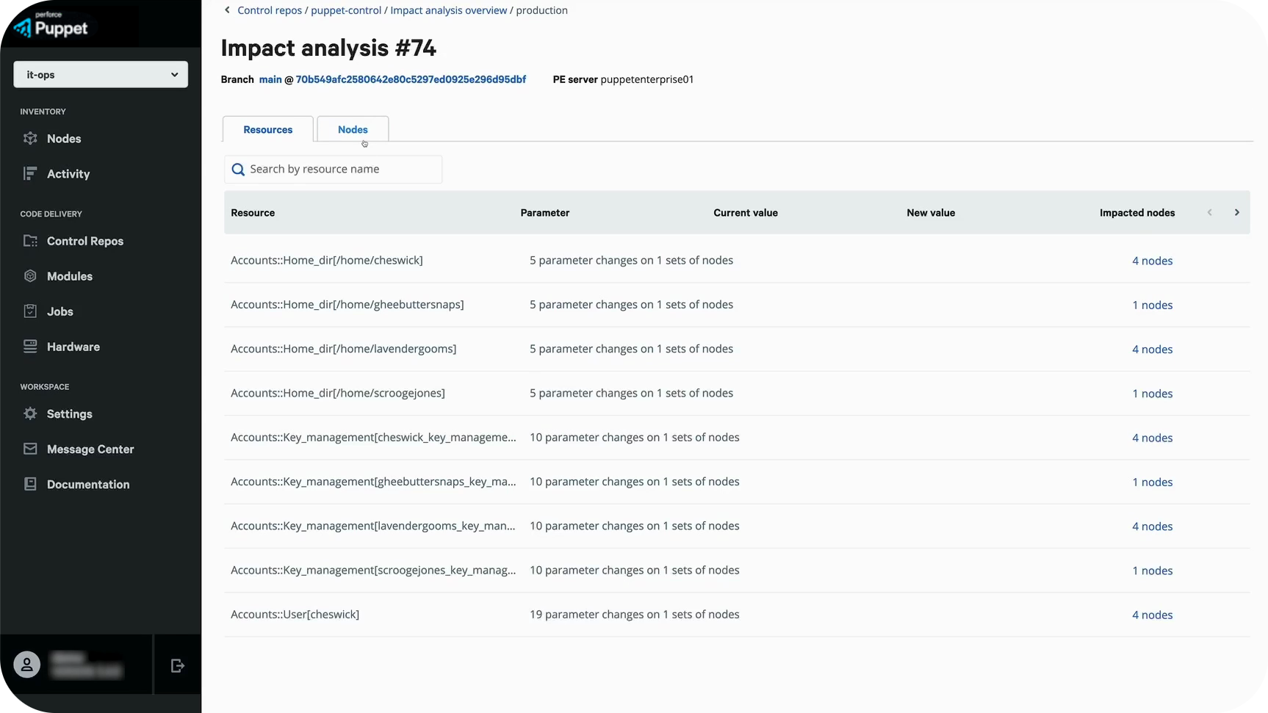Image resolution: width=1268 pixels, height=713 pixels.
Task: Open the Jobs panel icon
Action: point(29,311)
